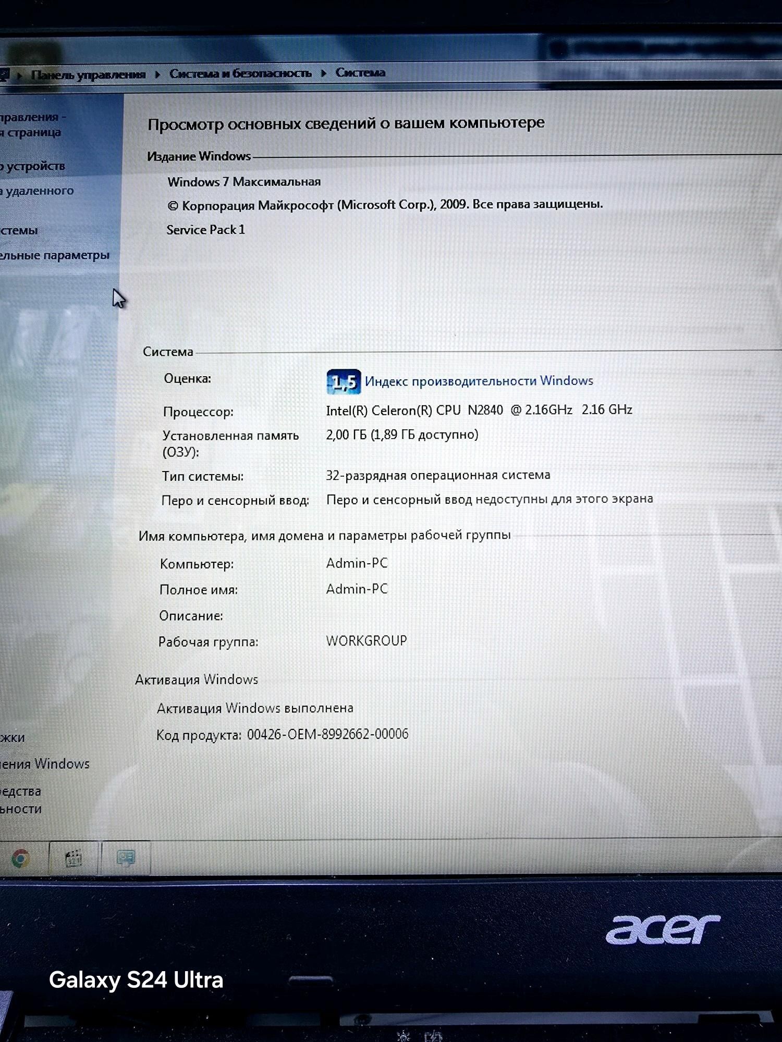Navigate to Панель управления in the breadcrumb

(x=88, y=75)
